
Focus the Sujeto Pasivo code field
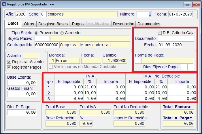[42, 39]
